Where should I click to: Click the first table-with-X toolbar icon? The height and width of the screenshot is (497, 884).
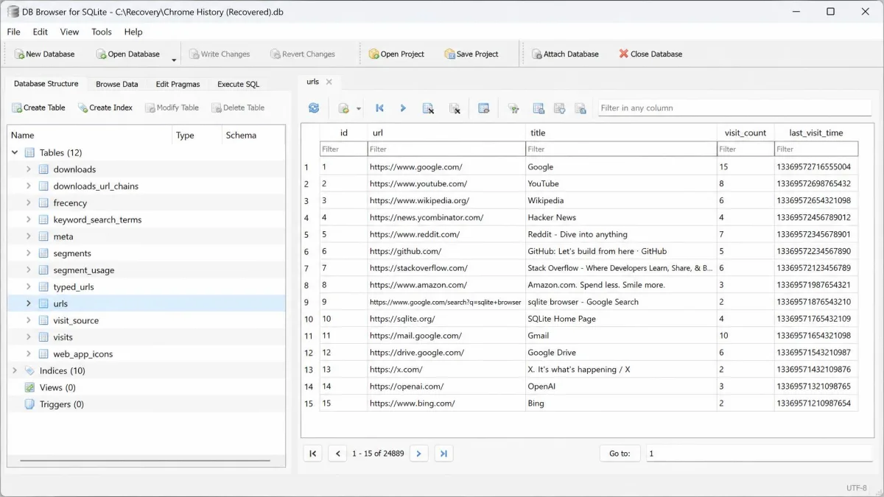click(x=428, y=108)
